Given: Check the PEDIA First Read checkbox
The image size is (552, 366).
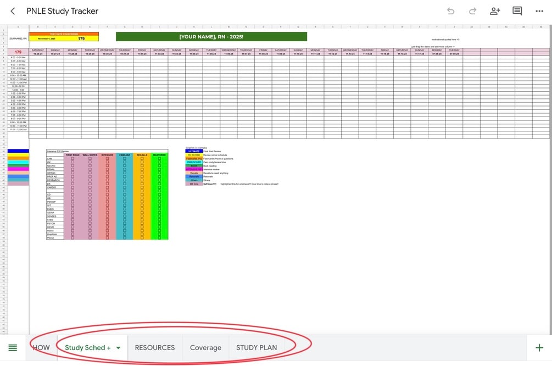Looking at the screenshot, I should (73, 238).
